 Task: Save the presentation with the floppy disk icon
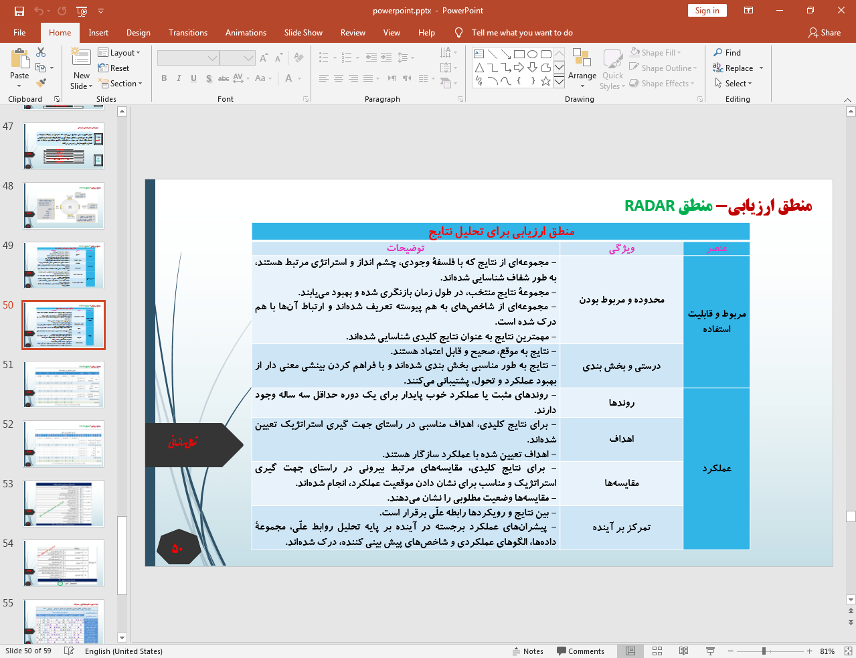pyautogui.click(x=19, y=11)
